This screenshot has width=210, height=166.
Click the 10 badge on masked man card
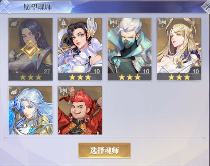pos(146,71)
